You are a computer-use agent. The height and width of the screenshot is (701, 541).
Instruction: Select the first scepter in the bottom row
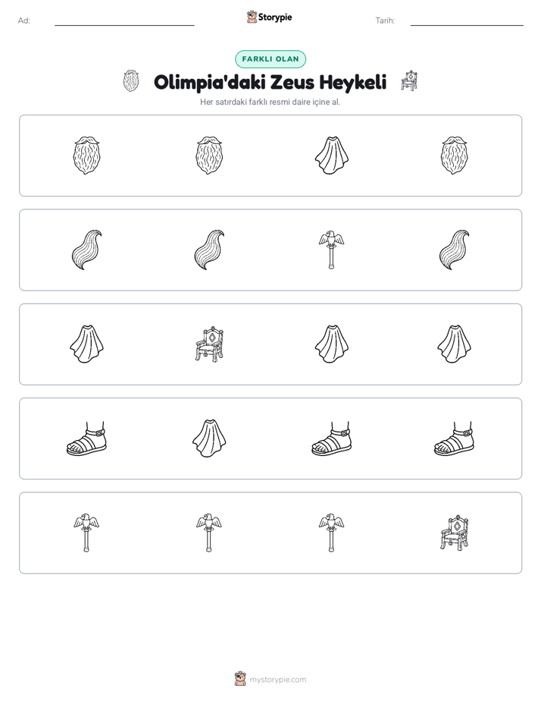tap(86, 533)
